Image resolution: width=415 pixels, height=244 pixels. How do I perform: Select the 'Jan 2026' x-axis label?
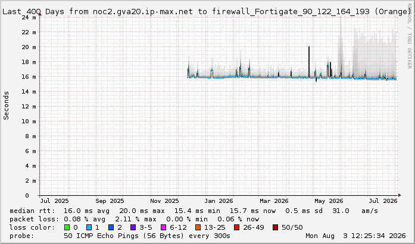(219, 201)
